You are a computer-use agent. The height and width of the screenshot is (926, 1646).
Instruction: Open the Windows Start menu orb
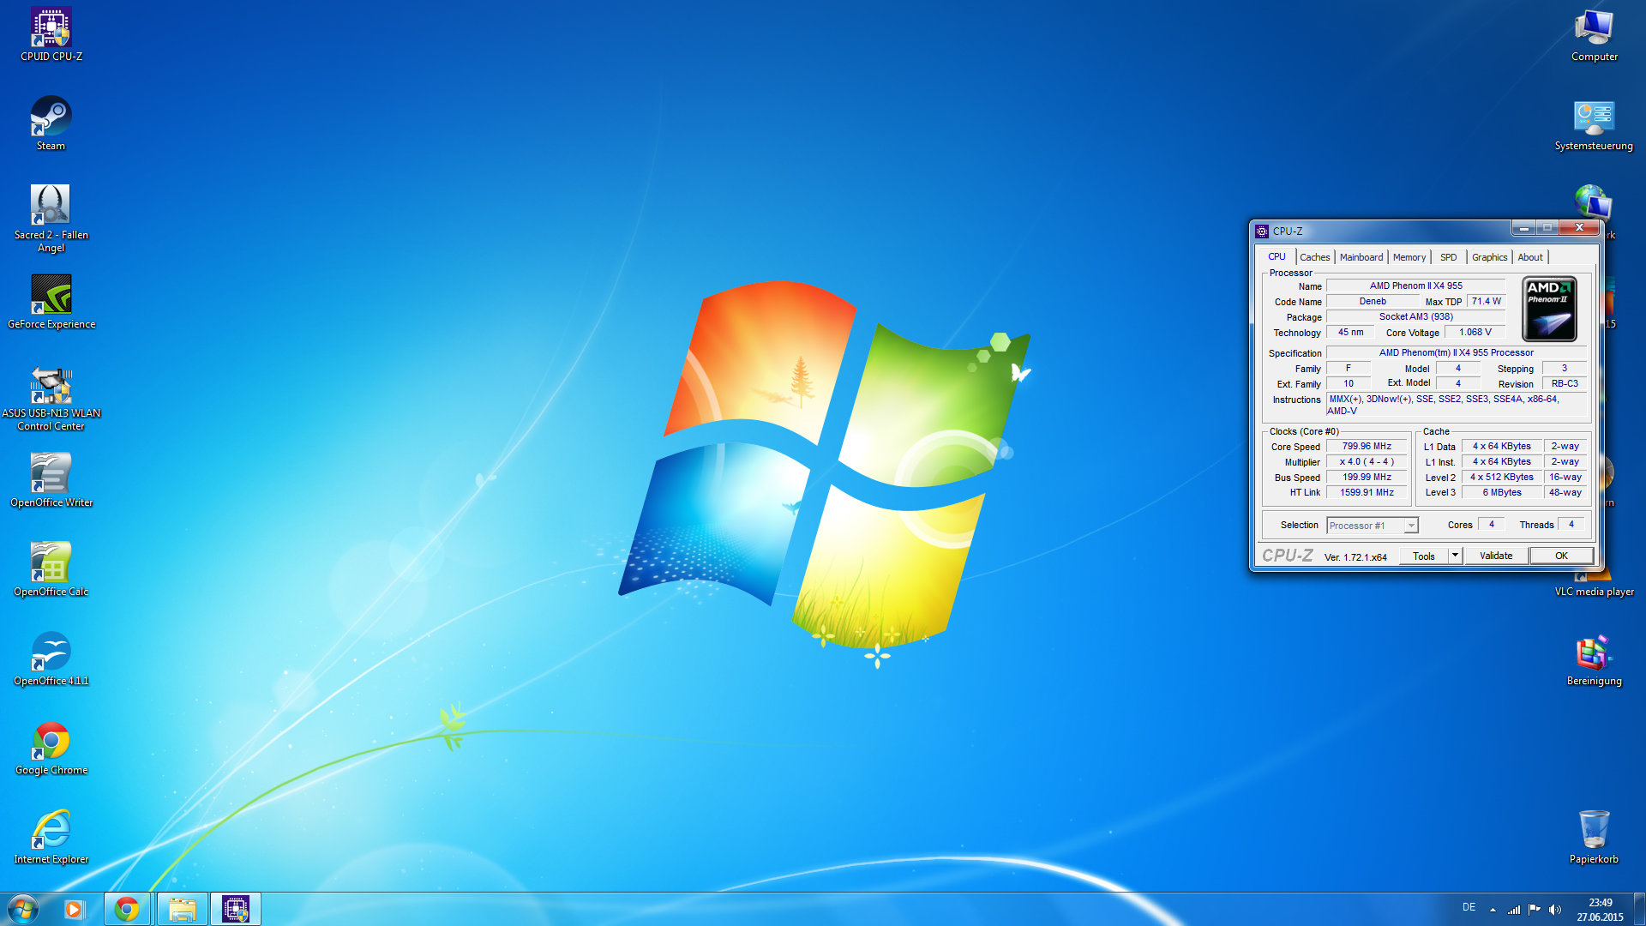23,909
